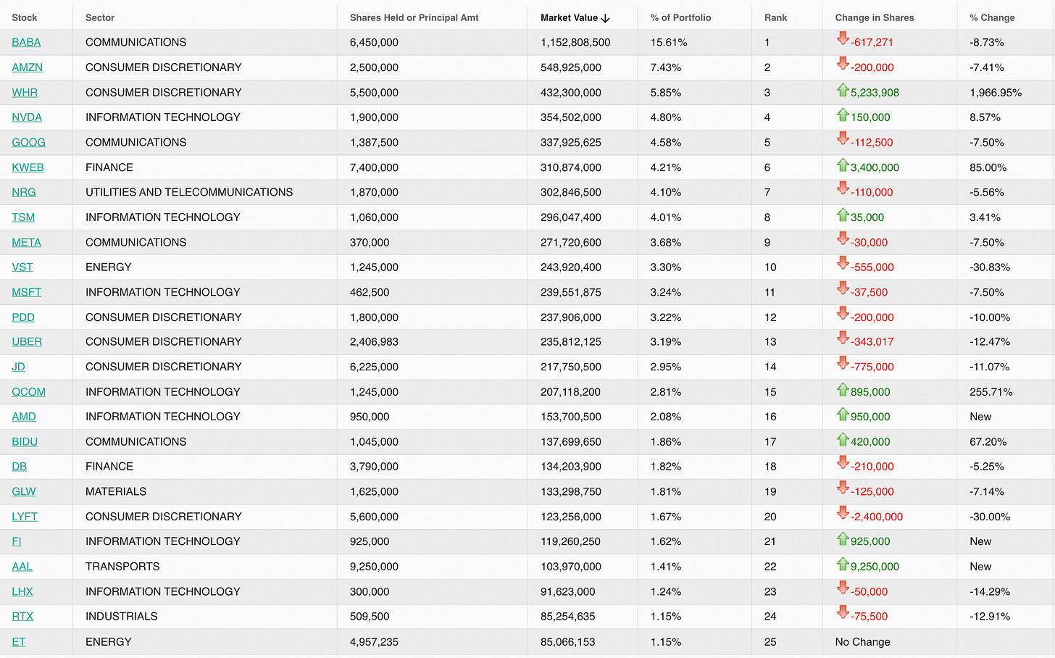Screen dimensions: 1055x658
Task: Sort table by Stock column header
Action: point(25,17)
